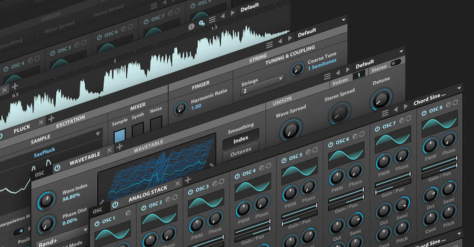Switch the Stereo toggle in Wavetable unison
This screenshot has width=474, height=247.
pos(396,63)
